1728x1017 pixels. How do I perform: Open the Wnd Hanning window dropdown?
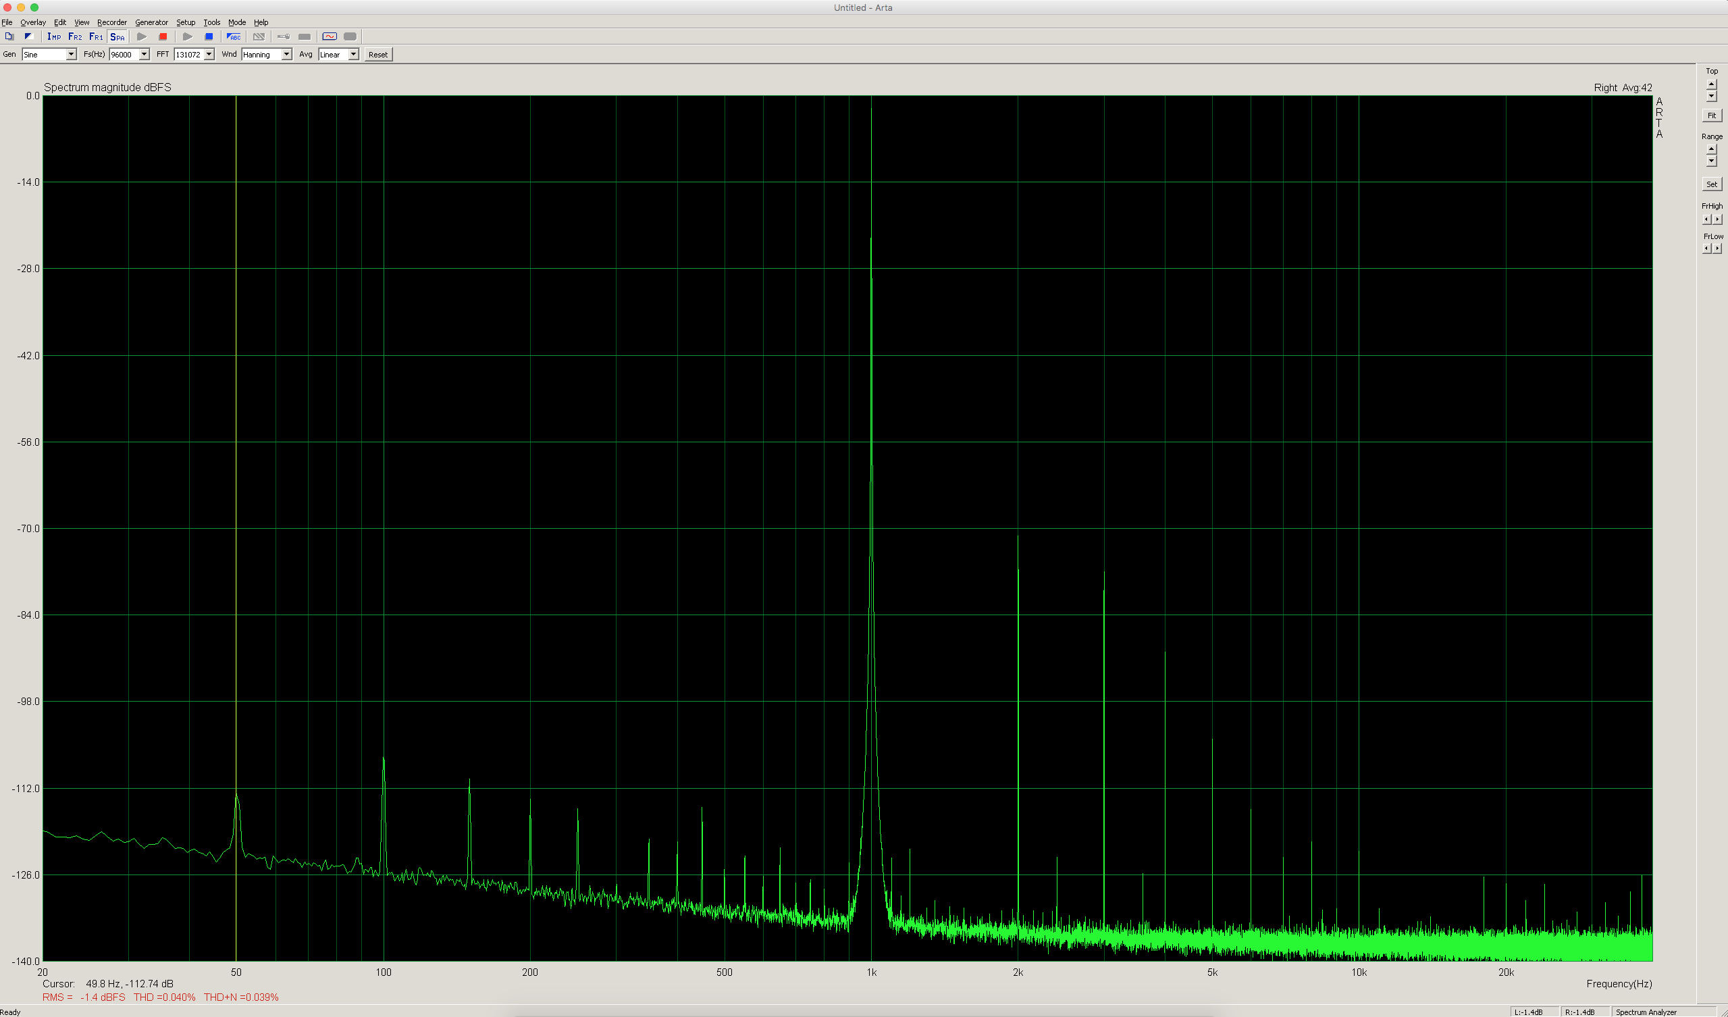(286, 55)
